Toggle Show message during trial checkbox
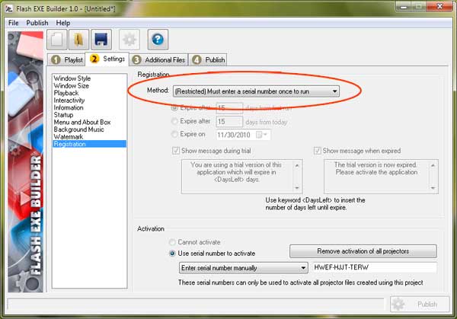The image size is (457, 319). [176, 151]
